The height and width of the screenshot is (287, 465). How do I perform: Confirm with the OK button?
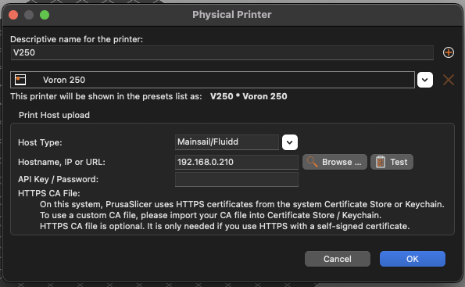pos(413,259)
